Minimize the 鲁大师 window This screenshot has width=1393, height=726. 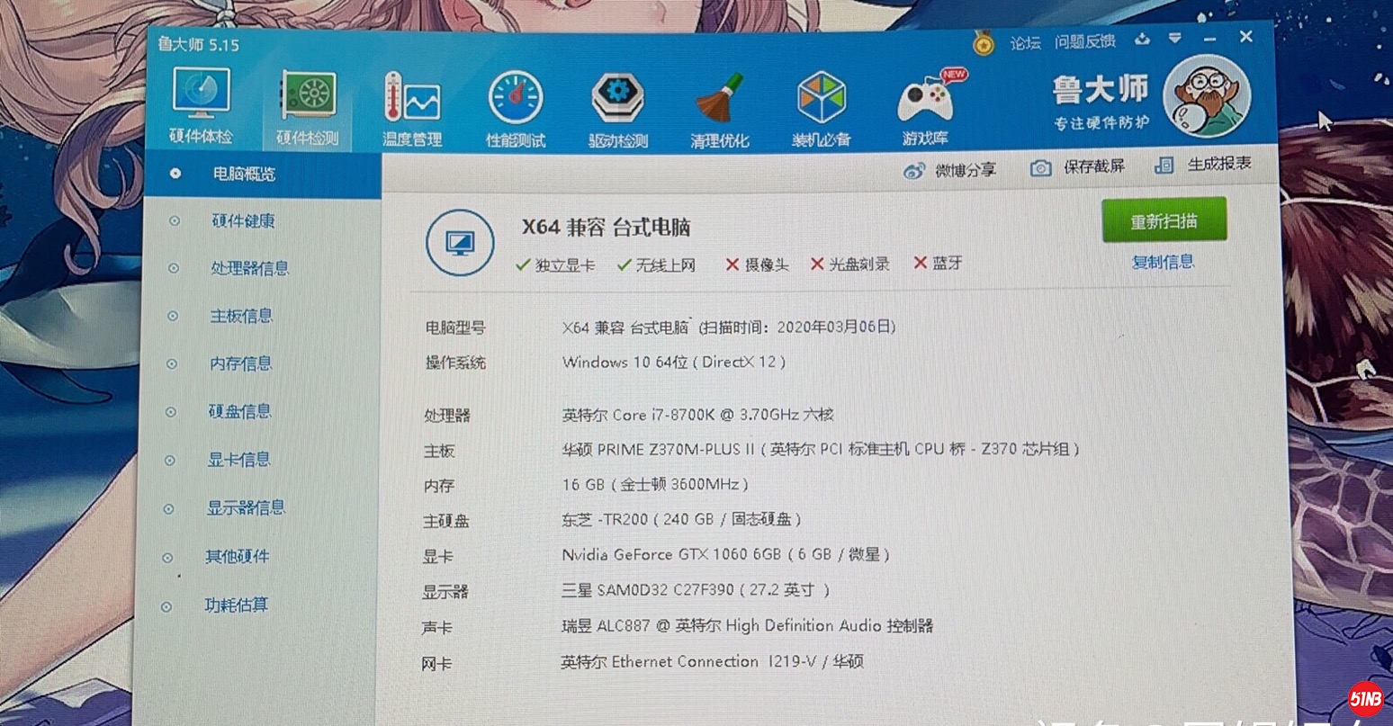point(1209,39)
